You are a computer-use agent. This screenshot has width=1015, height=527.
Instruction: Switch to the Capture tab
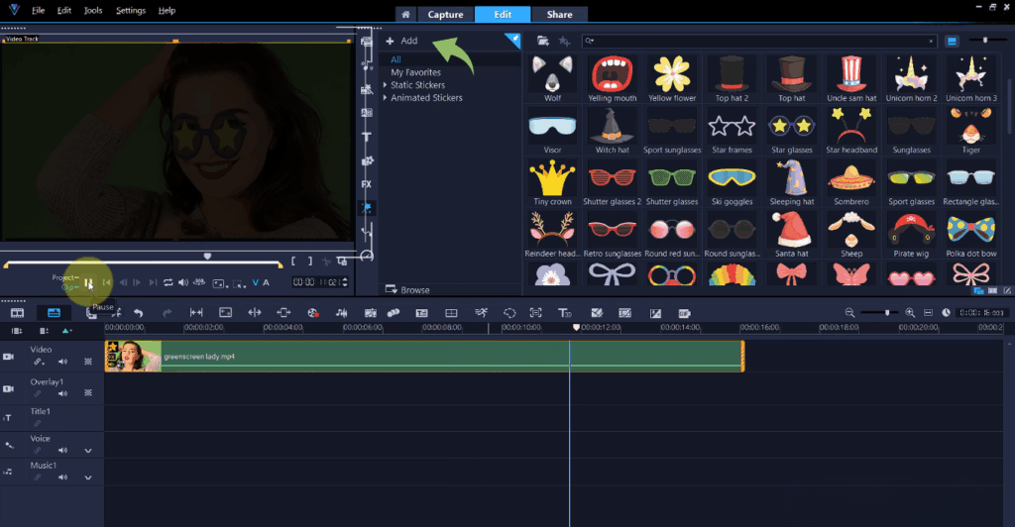coord(445,14)
